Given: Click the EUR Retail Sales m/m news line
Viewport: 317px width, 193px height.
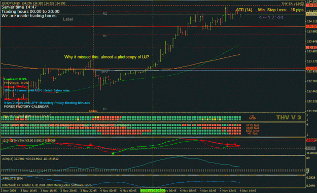Looking at the screenshot, I should coord(37,90).
